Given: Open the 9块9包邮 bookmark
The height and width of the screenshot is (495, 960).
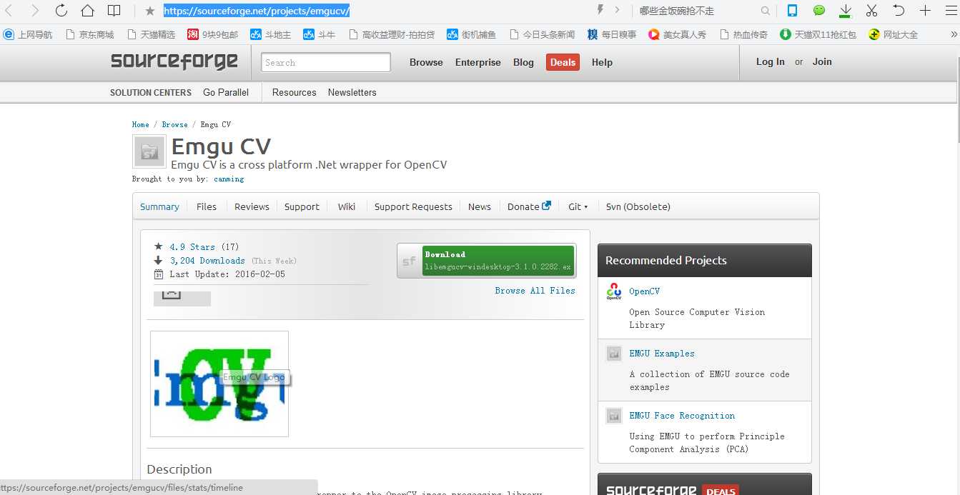Looking at the screenshot, I should 213,34.
